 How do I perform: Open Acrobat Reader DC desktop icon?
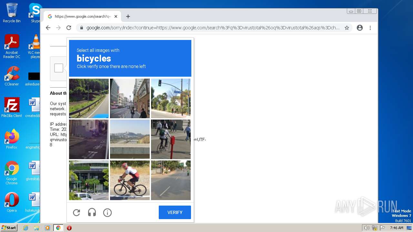[x=12, y=46]
